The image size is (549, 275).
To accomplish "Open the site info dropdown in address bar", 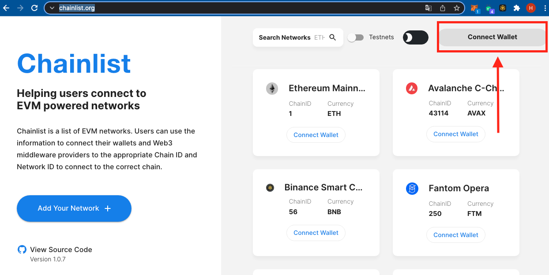I will click(52, 8).
